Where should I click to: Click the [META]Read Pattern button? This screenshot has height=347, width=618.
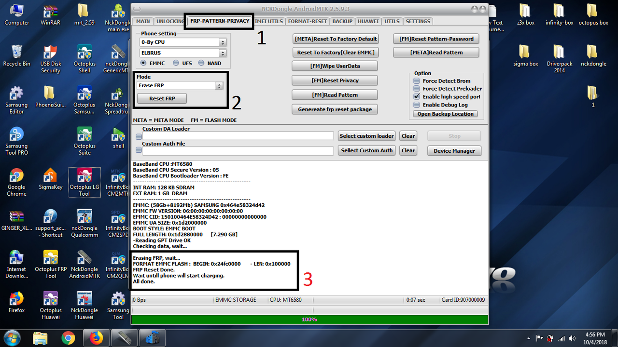pos(436,53)
